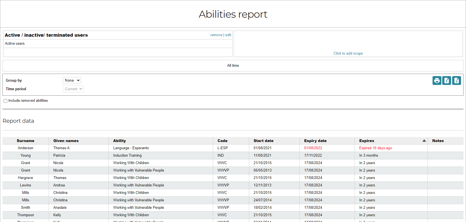Open the Group by dropdown

[x=72, y=80]
